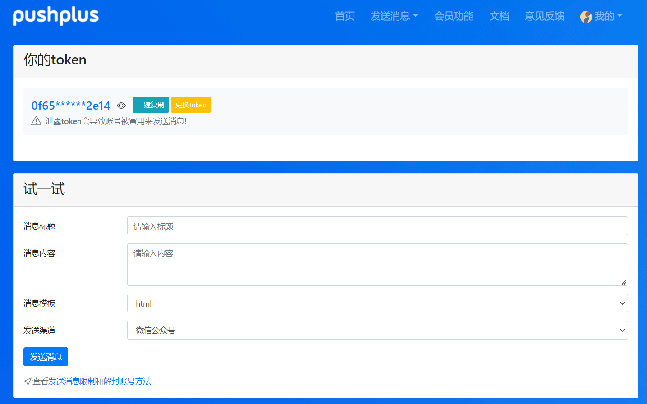Go to 意见反馈 feedback page
The width and height of the screenshot is (647, 404).
coord(544,16)
